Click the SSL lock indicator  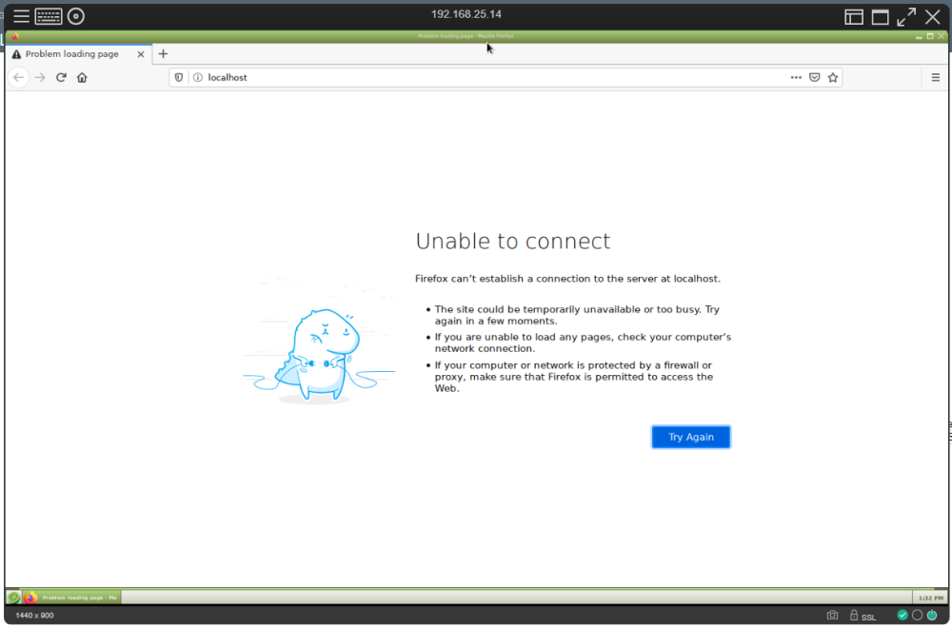pyautogui.click(x=863, y=616)
